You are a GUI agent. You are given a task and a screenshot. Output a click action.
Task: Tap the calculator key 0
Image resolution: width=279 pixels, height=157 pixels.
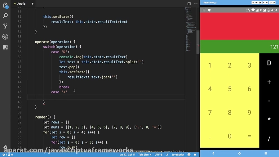tap(230, 136)
